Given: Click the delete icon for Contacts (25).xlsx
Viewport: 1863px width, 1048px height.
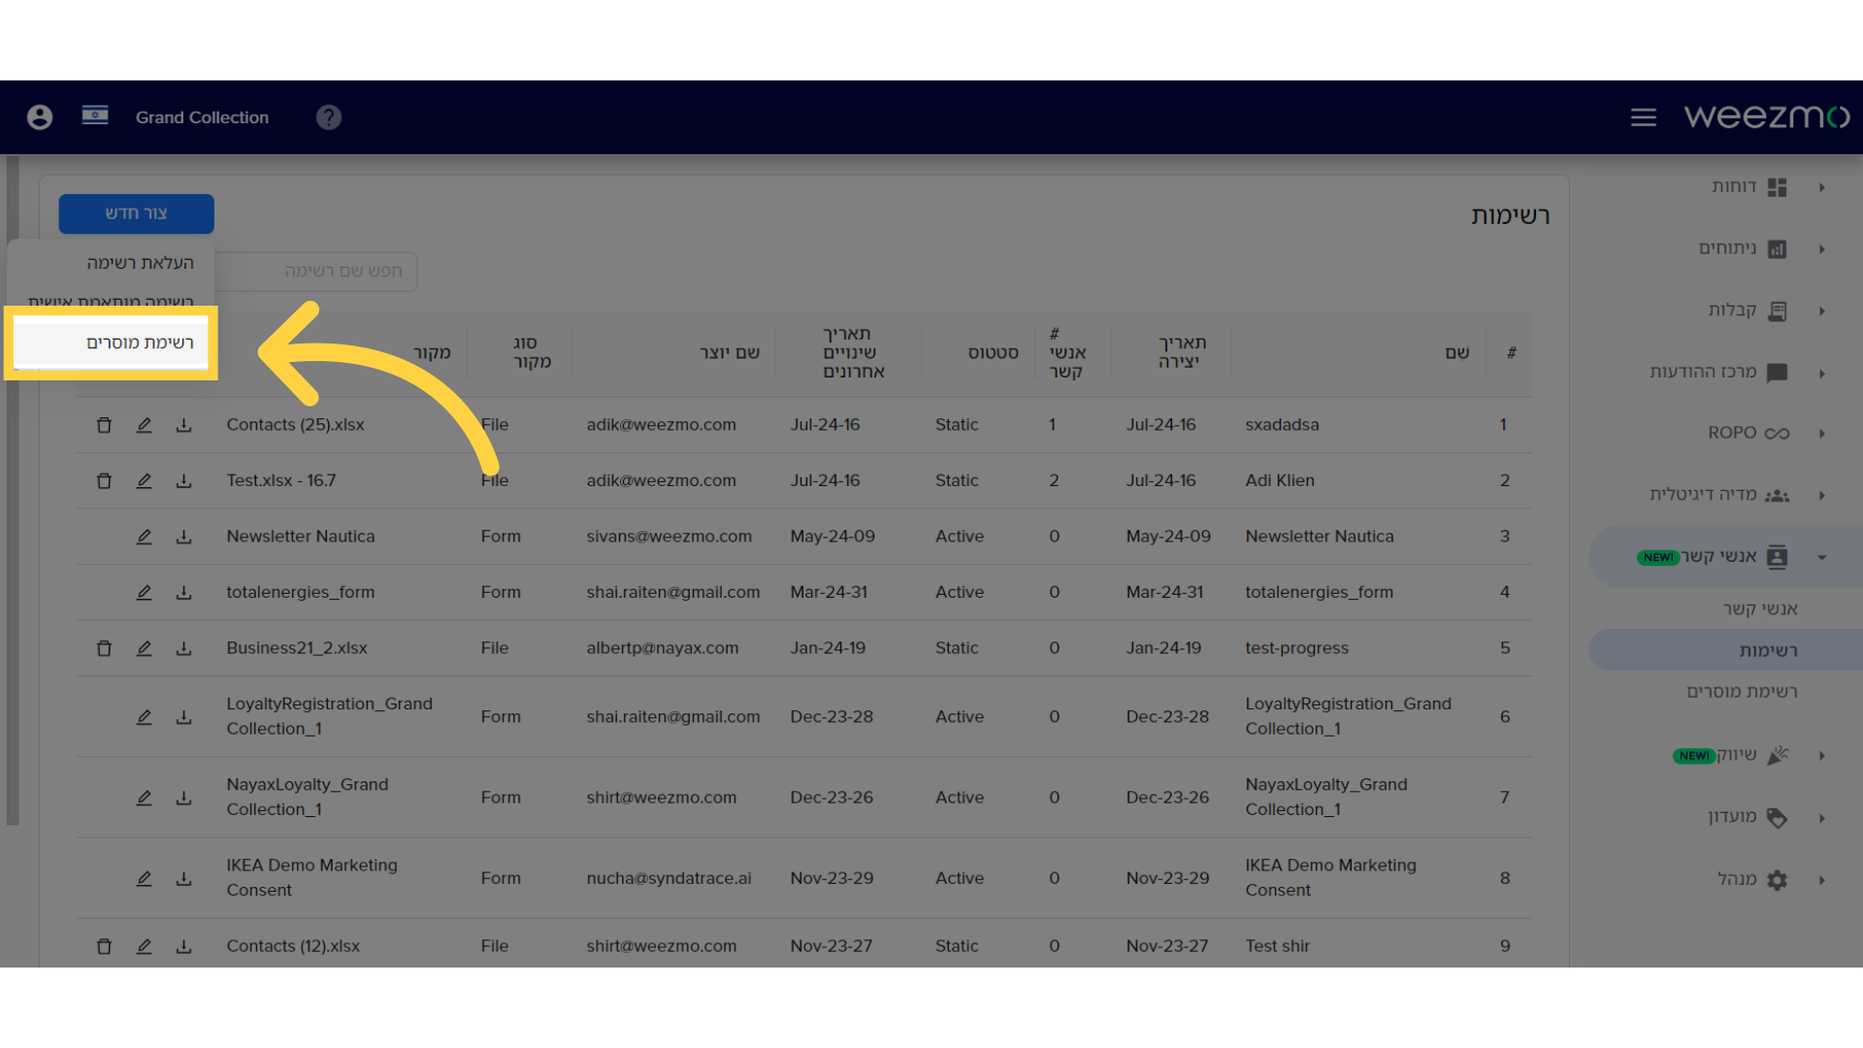Looking at the screenshot, I should coord(105,423).
